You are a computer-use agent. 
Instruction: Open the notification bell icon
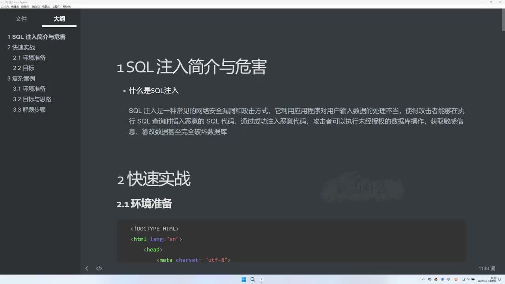[x=500, y=279]
